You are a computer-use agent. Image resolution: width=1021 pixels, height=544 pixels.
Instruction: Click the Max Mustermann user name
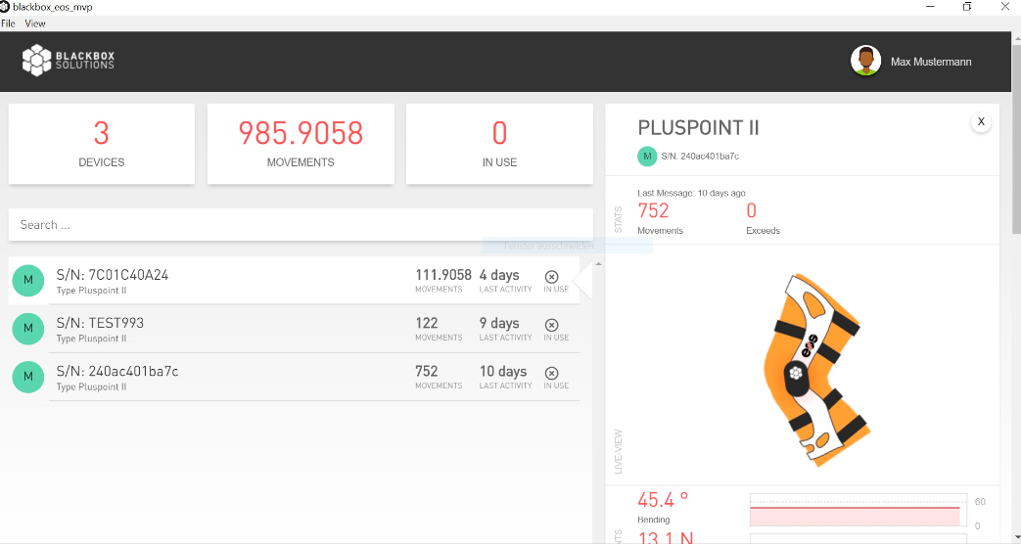[x=931, y=62]
